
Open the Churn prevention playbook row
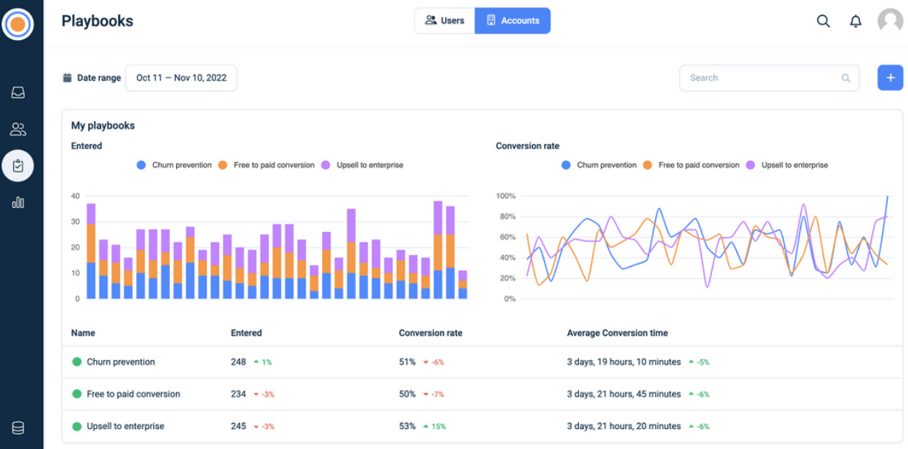[x=121, y=362]
